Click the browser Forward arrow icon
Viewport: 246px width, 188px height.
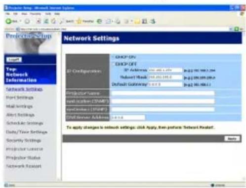tap(28, 21)
